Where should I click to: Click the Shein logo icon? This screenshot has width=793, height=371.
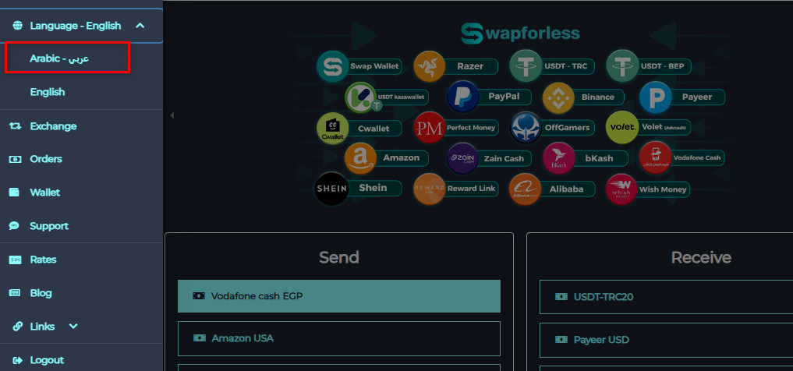331,189
